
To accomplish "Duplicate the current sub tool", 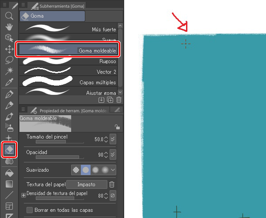I will click(110, 100).
